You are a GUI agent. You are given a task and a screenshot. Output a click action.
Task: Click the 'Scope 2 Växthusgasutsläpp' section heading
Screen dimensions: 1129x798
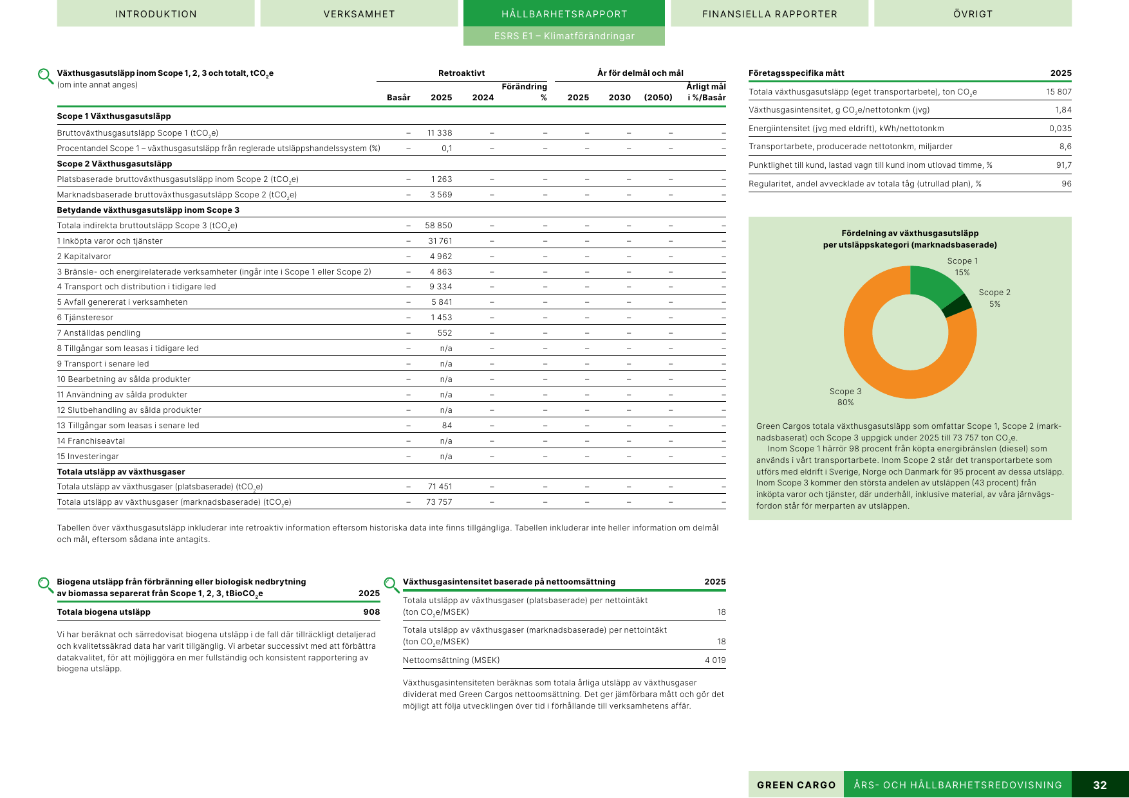pyautogui.click(x=115, y=164)
